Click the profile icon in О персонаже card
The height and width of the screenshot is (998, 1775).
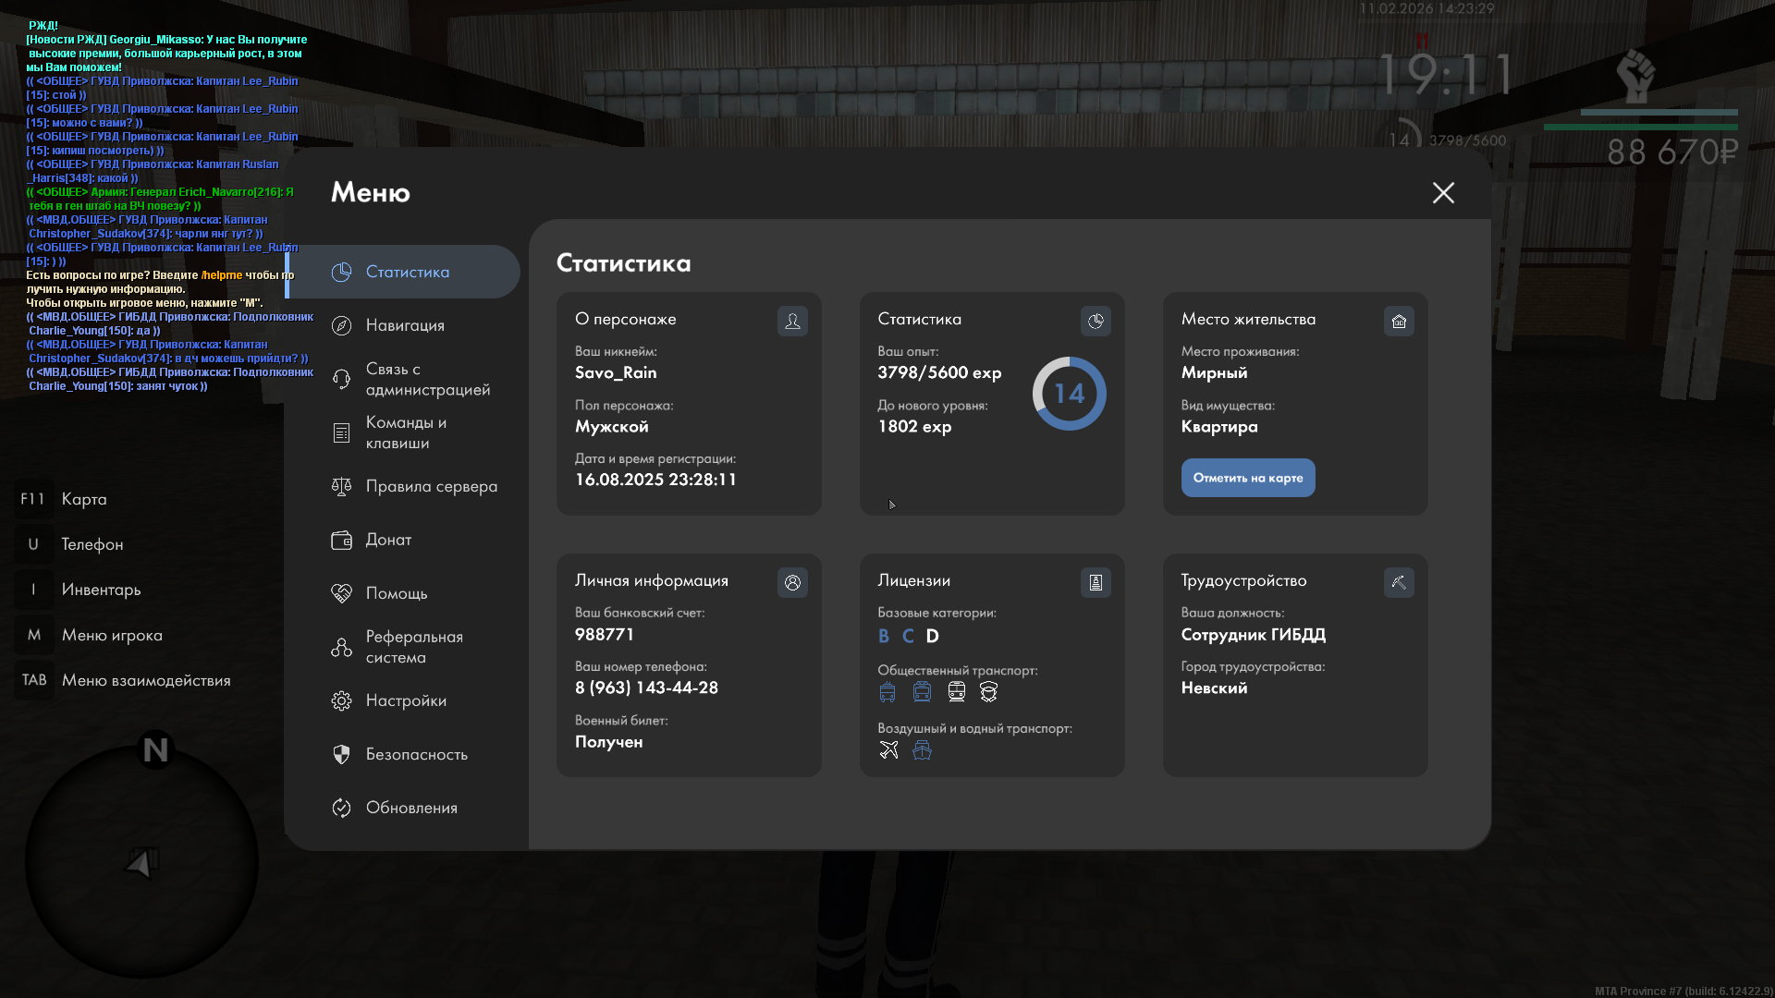pos(792,321)
